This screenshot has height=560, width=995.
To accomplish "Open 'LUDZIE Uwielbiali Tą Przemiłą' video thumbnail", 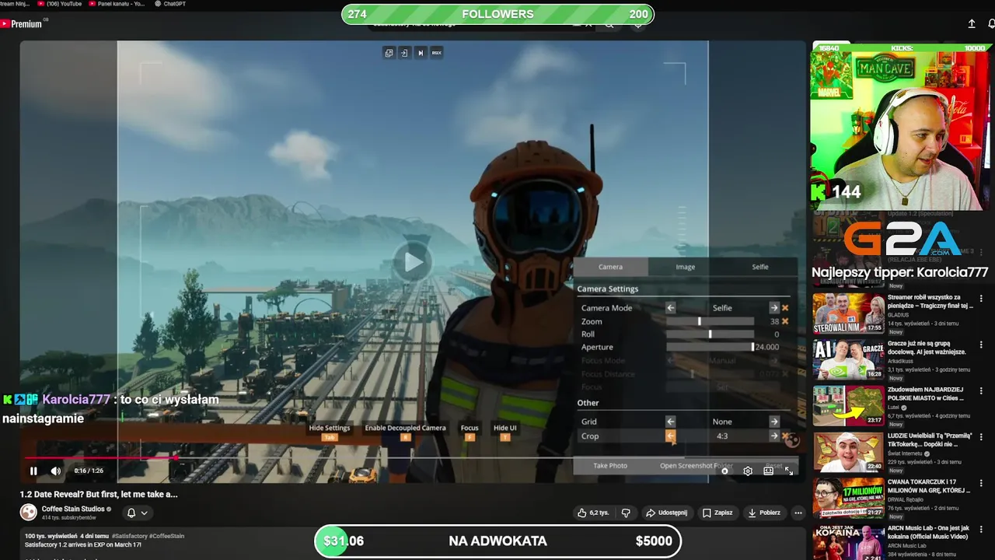I will (x=848, y=452).
